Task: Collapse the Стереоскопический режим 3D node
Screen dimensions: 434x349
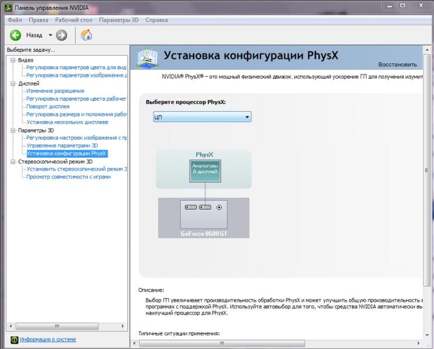Action: [13, 162]
